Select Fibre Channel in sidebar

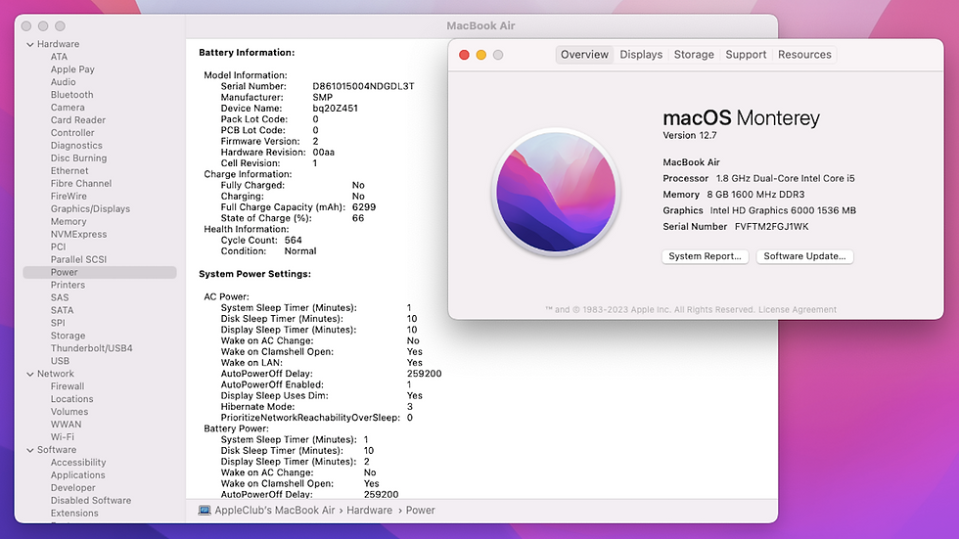click(x=81, y=183)
